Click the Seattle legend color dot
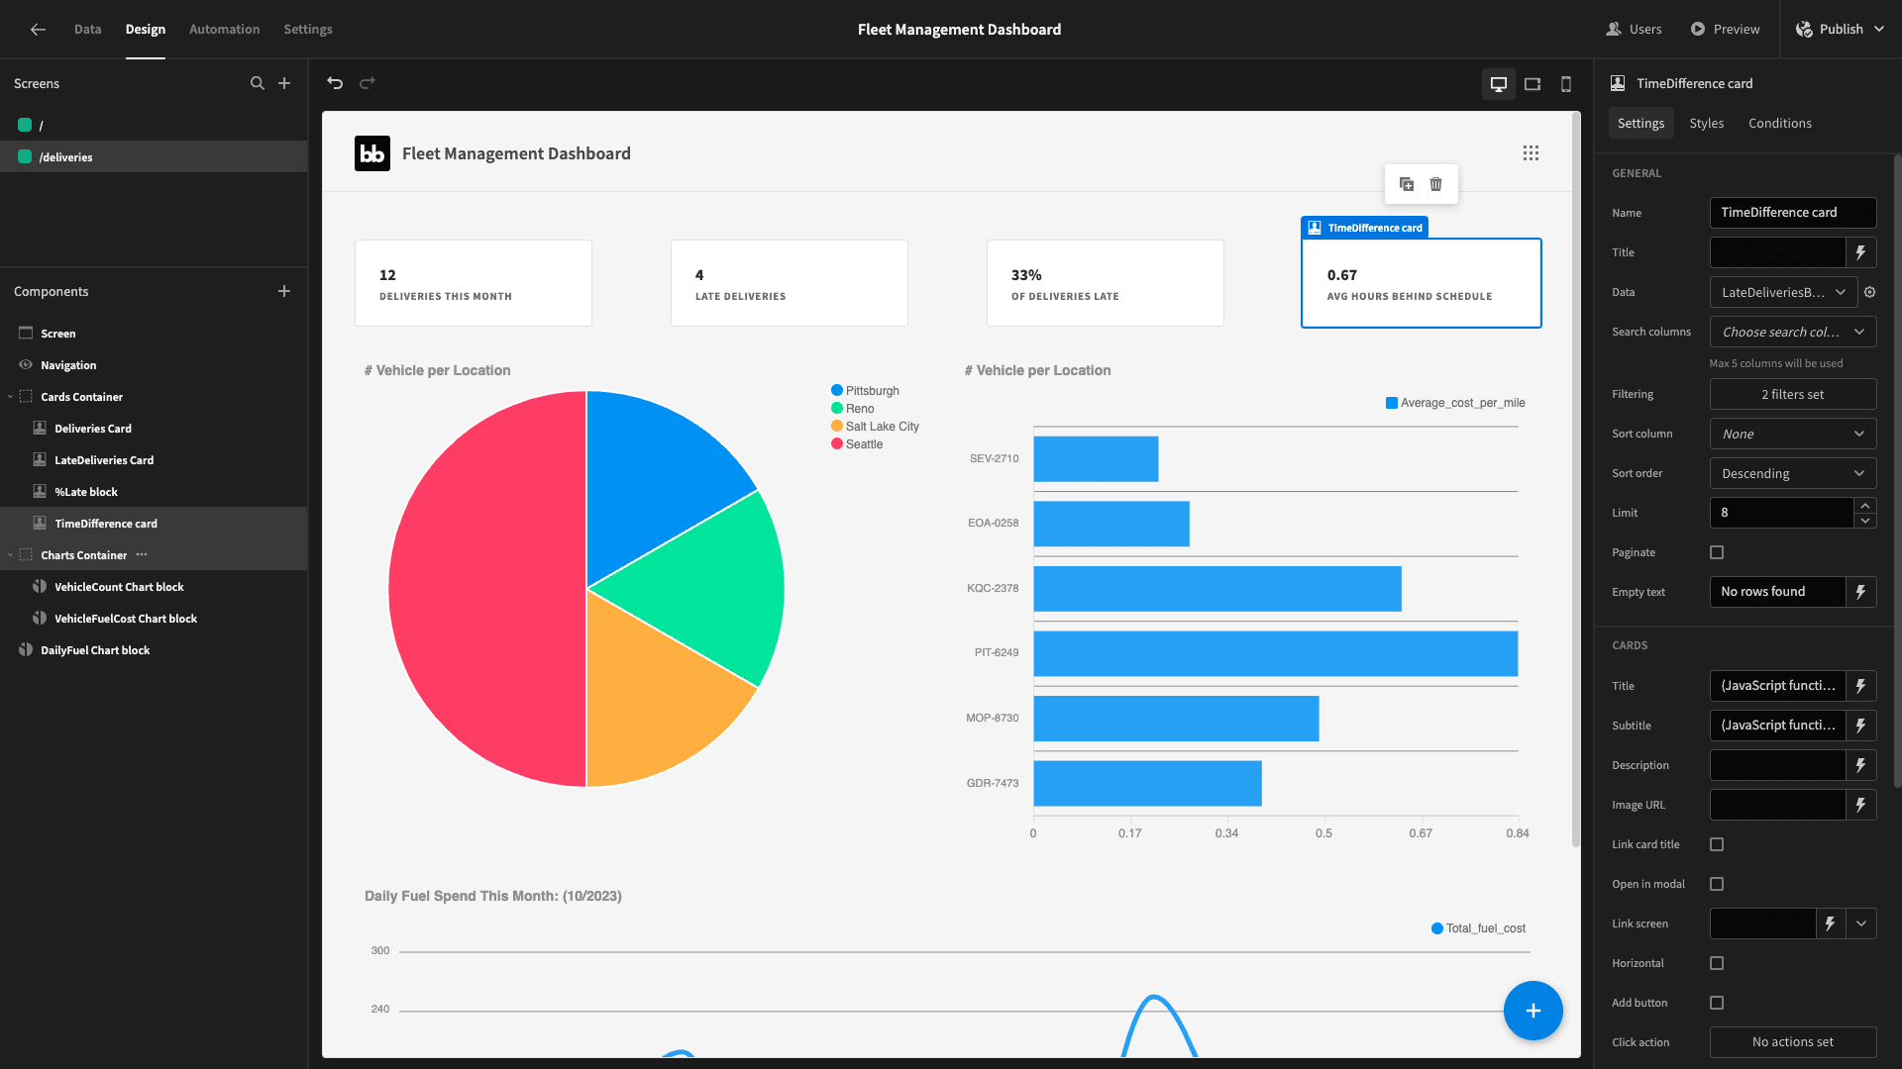The height and width of the screenshot is (1069, 1902). tap(837, 443)
